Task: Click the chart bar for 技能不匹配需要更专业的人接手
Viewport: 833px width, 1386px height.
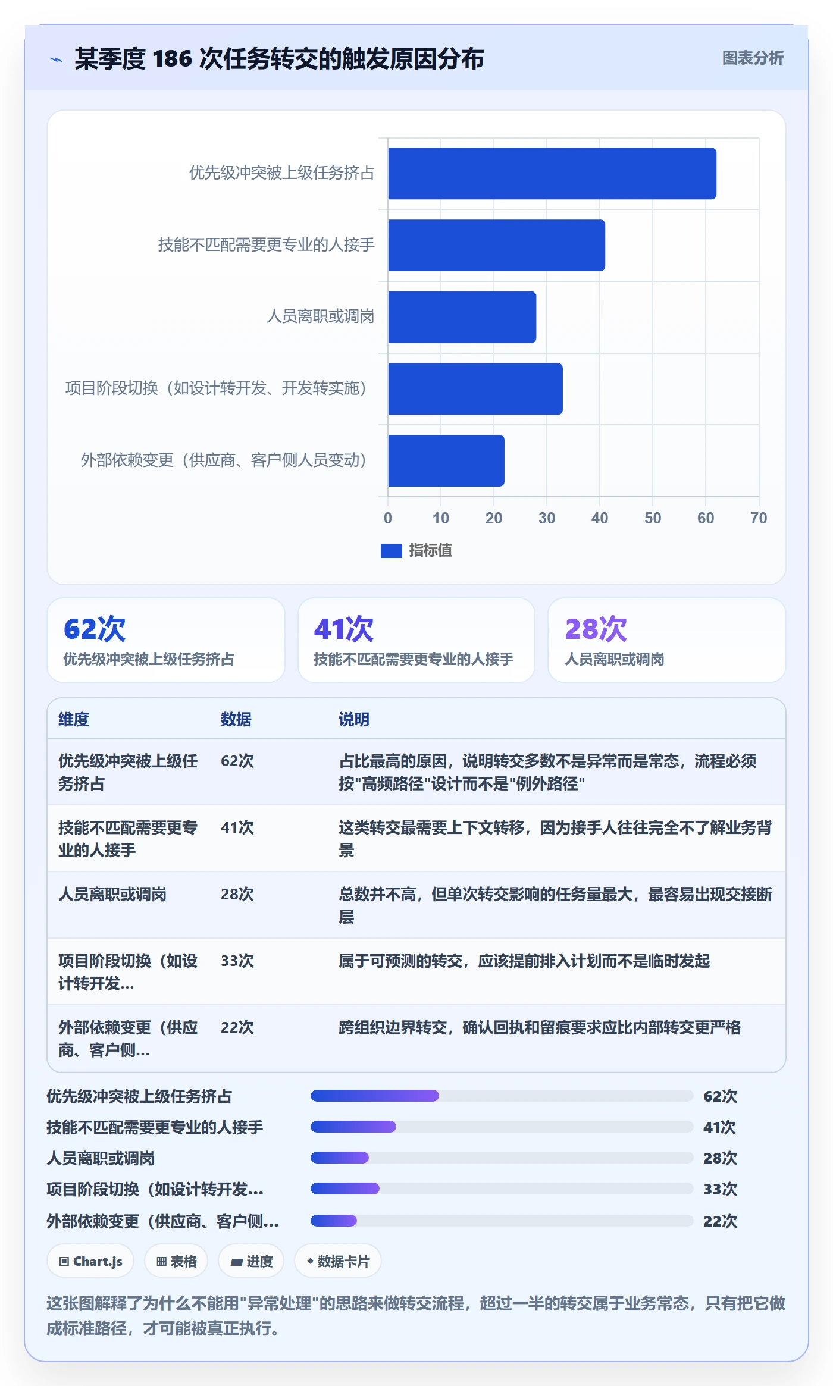Action: click(x=496, y=245)
